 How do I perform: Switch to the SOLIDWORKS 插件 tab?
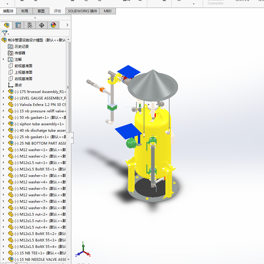(82, 11)
